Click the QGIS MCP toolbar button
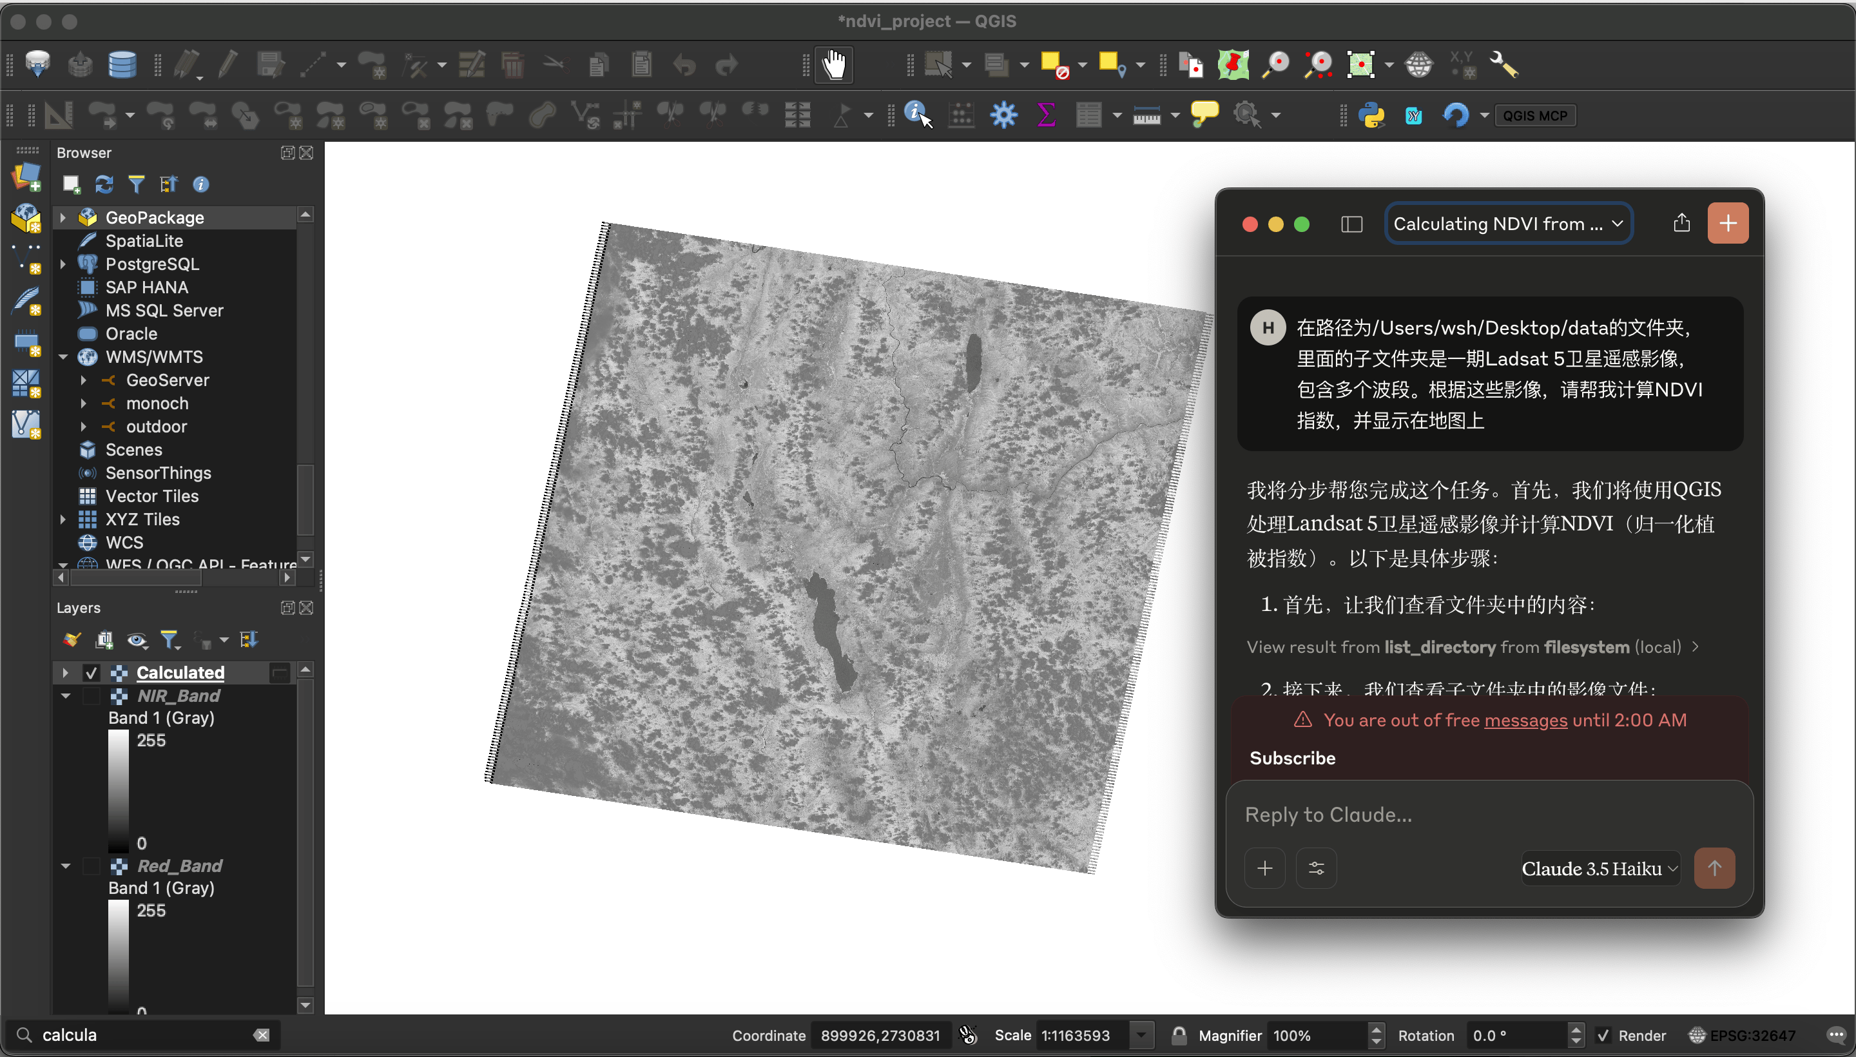The width and height of the screenshot is (1856, 1057). pyautogui.click(x=1535, y=115)
